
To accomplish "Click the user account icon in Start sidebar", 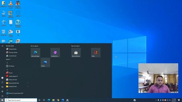I will tap(2, 78).
